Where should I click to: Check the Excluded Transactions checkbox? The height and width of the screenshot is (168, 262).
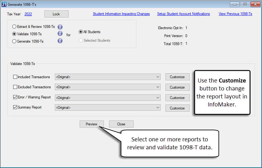[15, 87]
